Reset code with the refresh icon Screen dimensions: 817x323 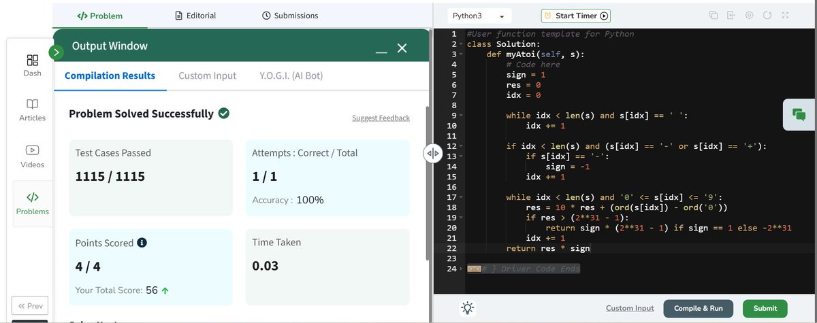click(767, 15)
